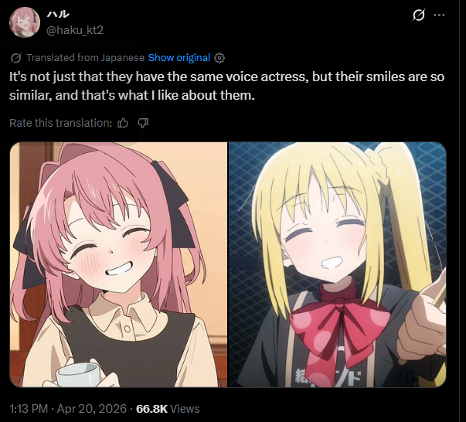Rate translation with thumbs down
466x422 pixels.
(143, 123)
